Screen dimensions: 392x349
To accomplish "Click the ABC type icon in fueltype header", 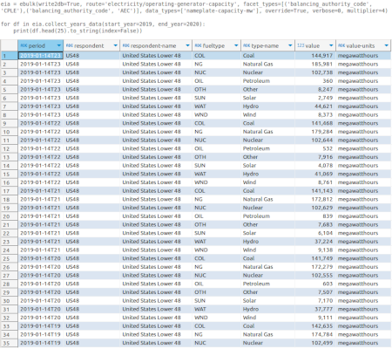I will pos(198,45).
